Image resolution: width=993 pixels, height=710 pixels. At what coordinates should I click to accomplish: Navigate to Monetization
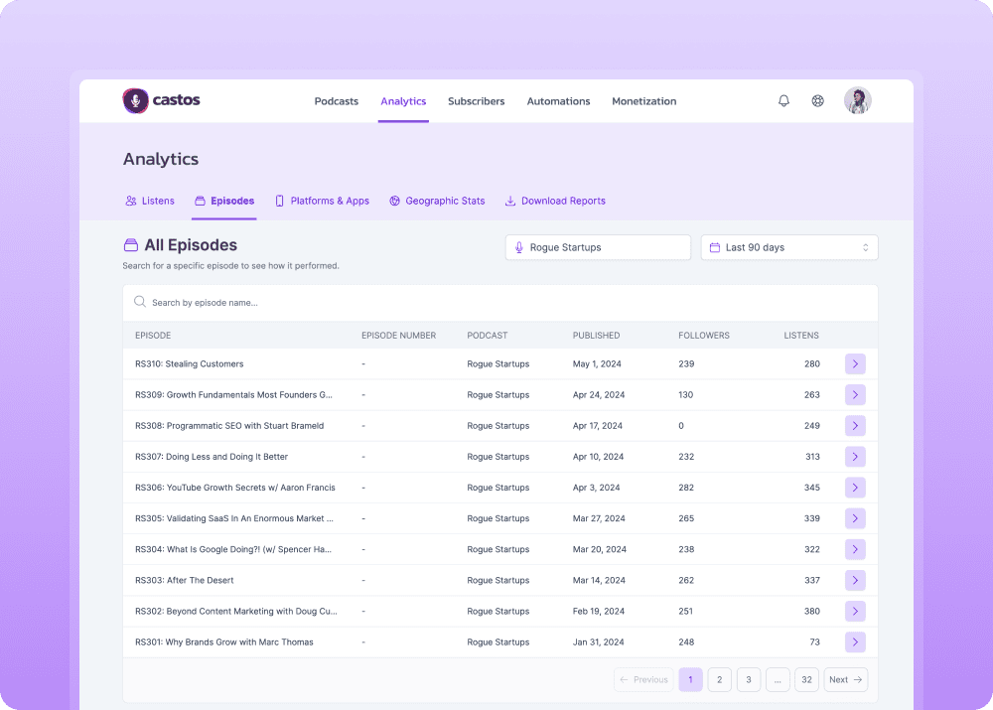click(644, 101)
